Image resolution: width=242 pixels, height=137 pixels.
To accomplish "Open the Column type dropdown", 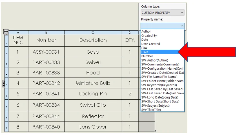I will [163, 13].
